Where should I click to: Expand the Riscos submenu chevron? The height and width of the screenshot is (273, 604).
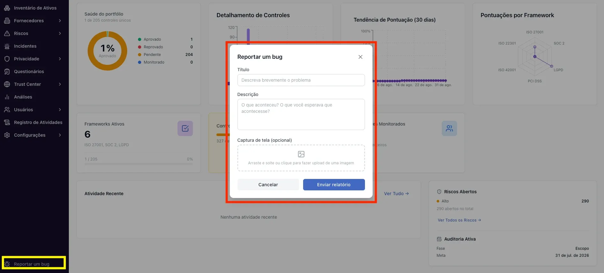(x=60, y=33)
